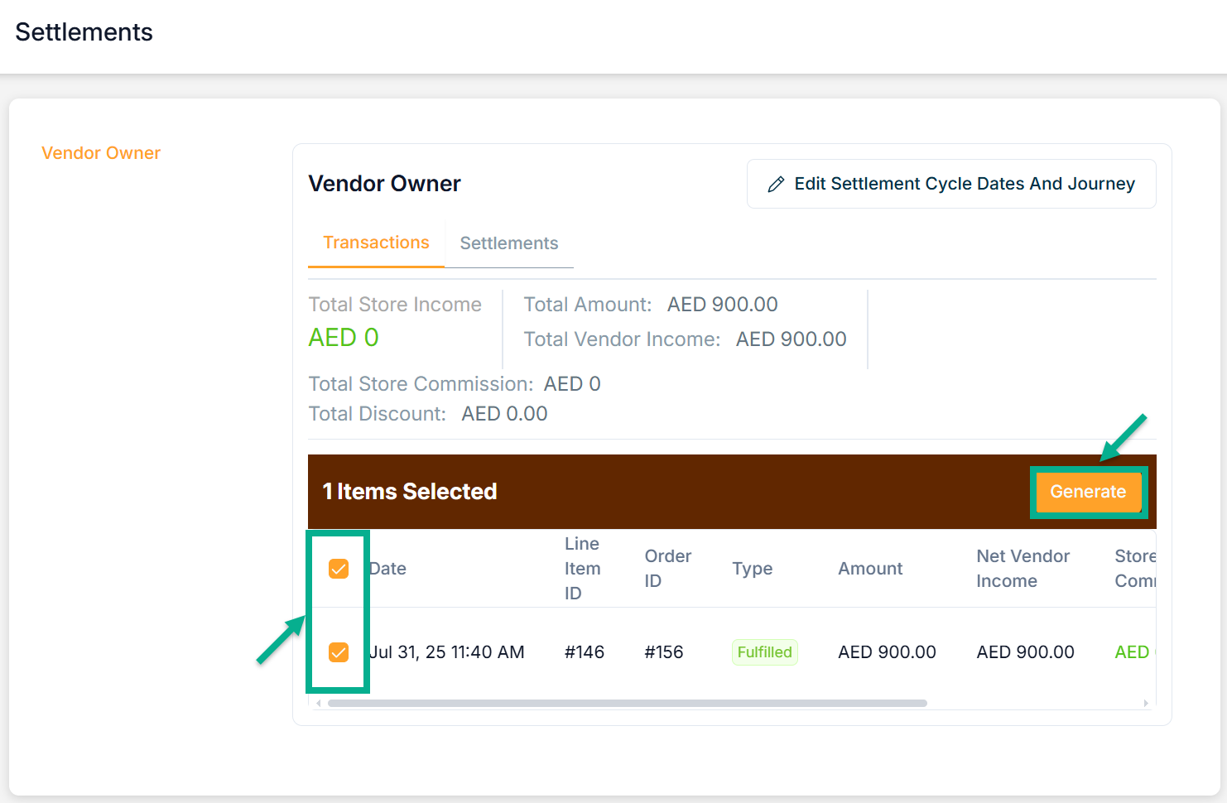Click the Date column header

pyautogui.click(x=388, y=569)
